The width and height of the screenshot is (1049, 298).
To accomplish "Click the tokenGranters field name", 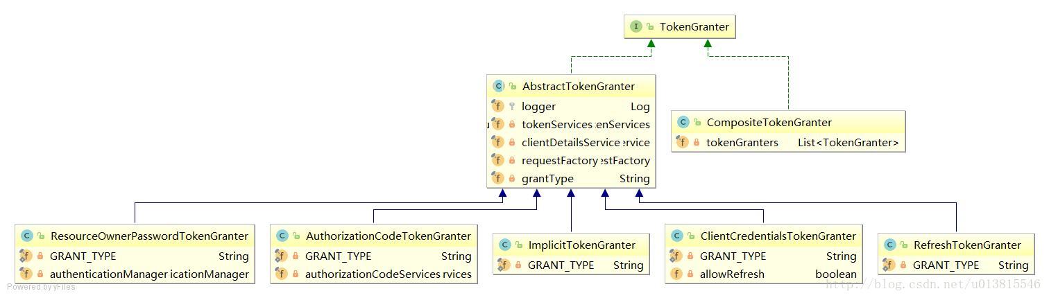I will click(742, 143).
